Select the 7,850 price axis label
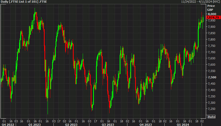The width and height of the screenshot is (221, 126). tap(211, 33)
